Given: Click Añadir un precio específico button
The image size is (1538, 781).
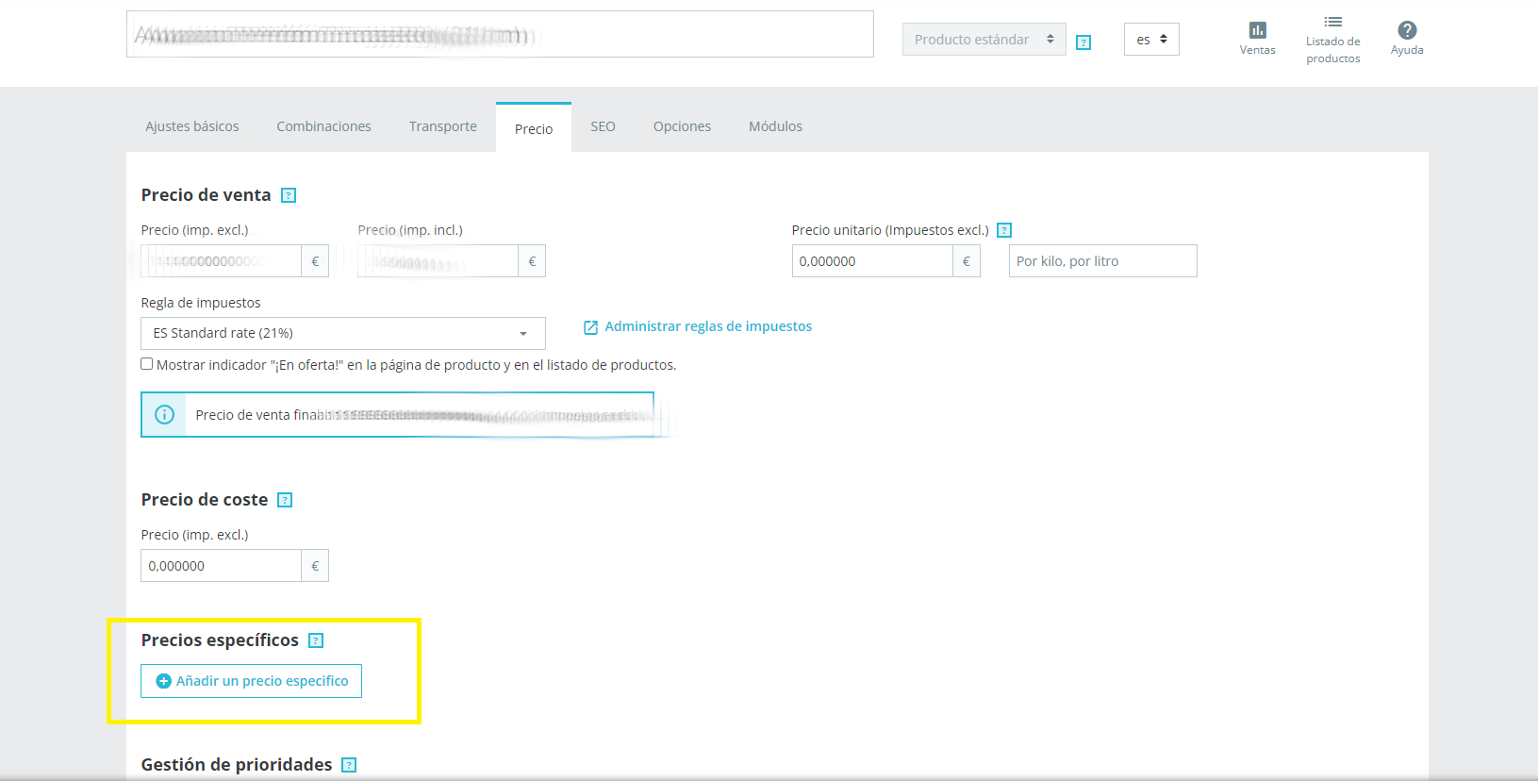Looking at the screenshot, I should tap(251, 681).
